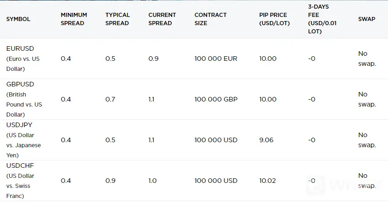Click the CONTRACT SIZE column header
This screenshot has height=203, width=388.
(x=210, y=19)
